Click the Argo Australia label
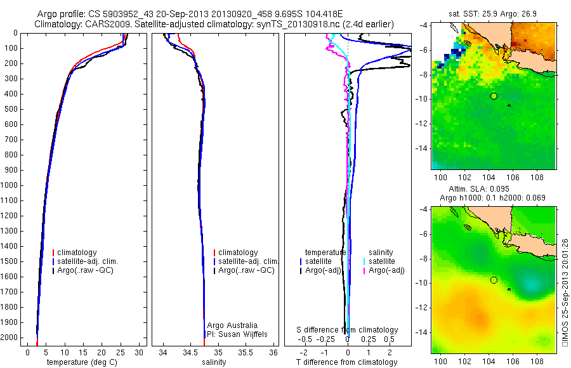Image resolution: width=571 pixels, height=368 pixels. [232, 325]
